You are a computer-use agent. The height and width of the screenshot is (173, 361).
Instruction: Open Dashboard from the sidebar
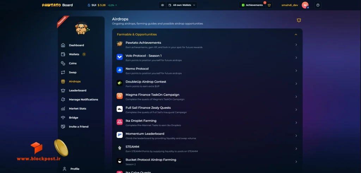pos(77,45)
